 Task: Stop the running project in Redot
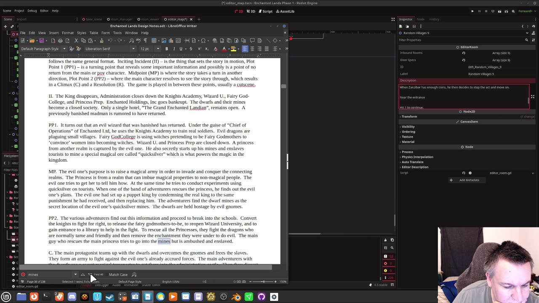[x=486, y=11]
